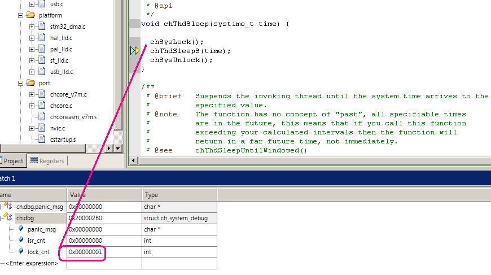The width and height of the screenshot is (491, 275).
Task: Select the nvic.c file icon
Action: [x=42, y=128]
